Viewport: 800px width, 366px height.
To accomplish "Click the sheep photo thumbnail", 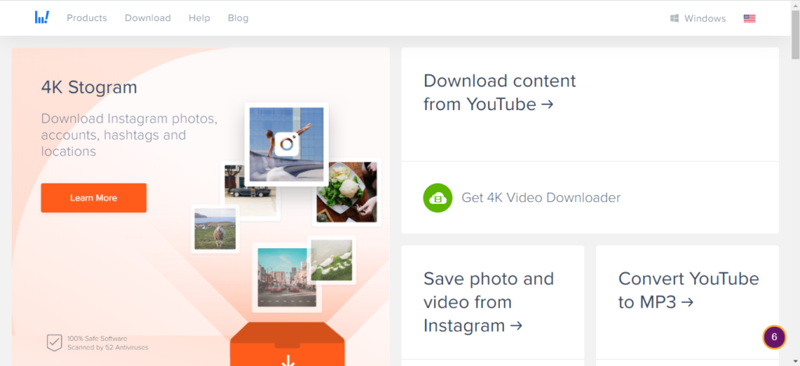I will point(216,229).
